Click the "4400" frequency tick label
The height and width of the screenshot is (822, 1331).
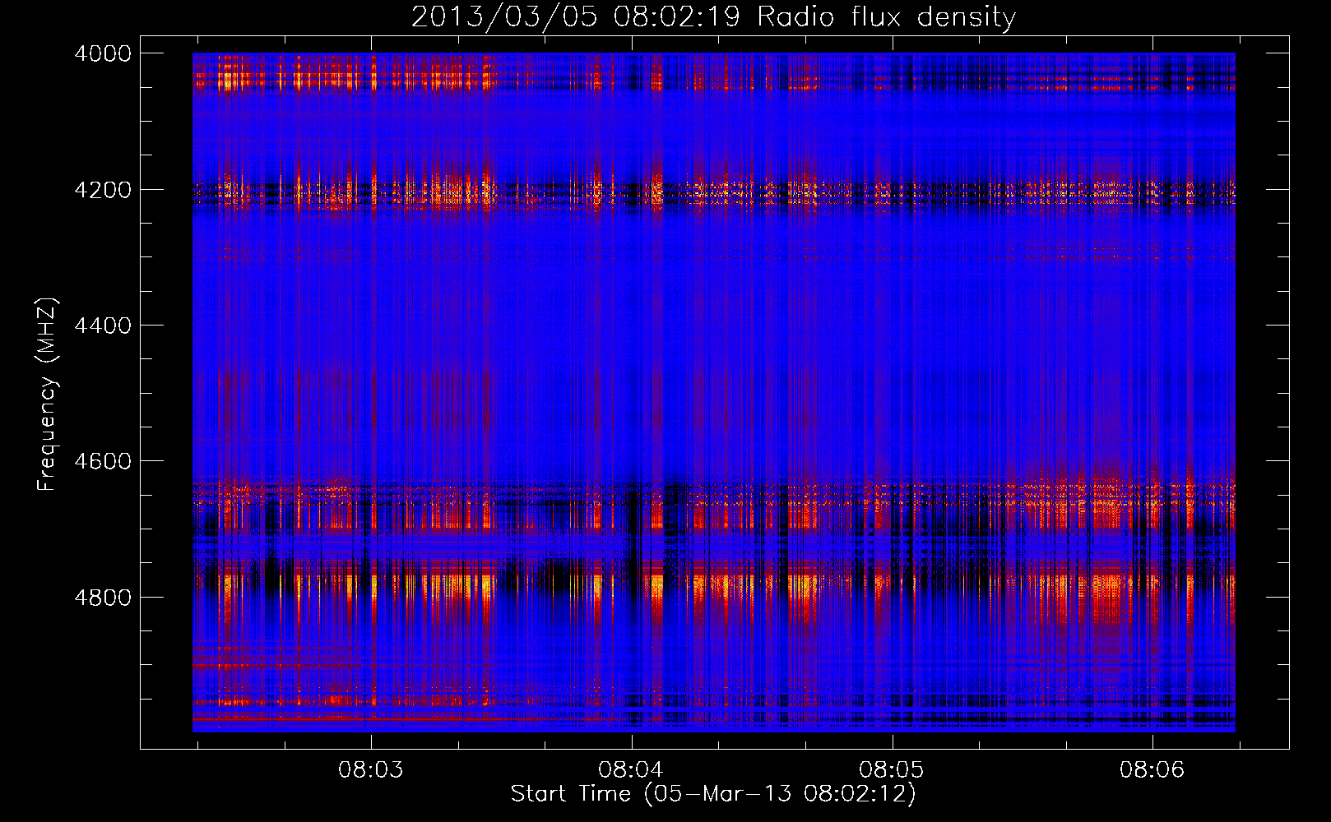103,326
